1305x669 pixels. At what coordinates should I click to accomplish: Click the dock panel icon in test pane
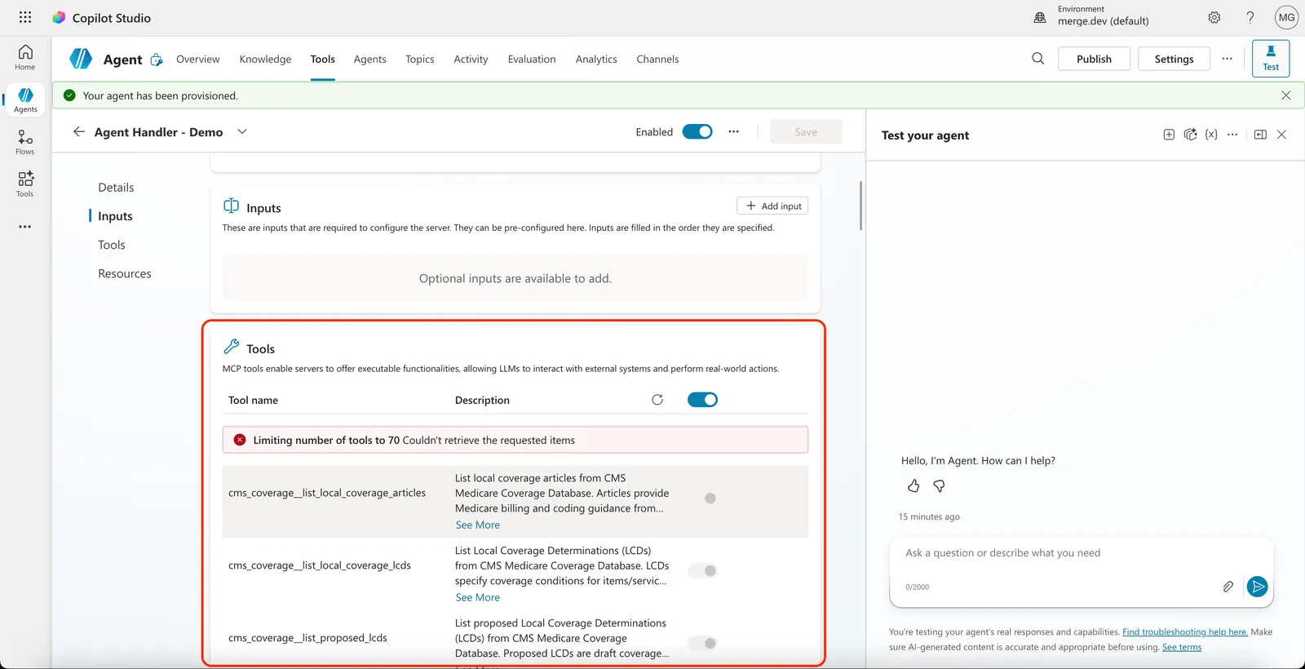(x=1260, y=135)
